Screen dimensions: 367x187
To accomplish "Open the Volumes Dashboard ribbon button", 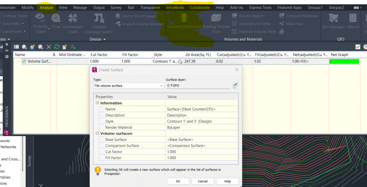I will click(x=184, y=21).
